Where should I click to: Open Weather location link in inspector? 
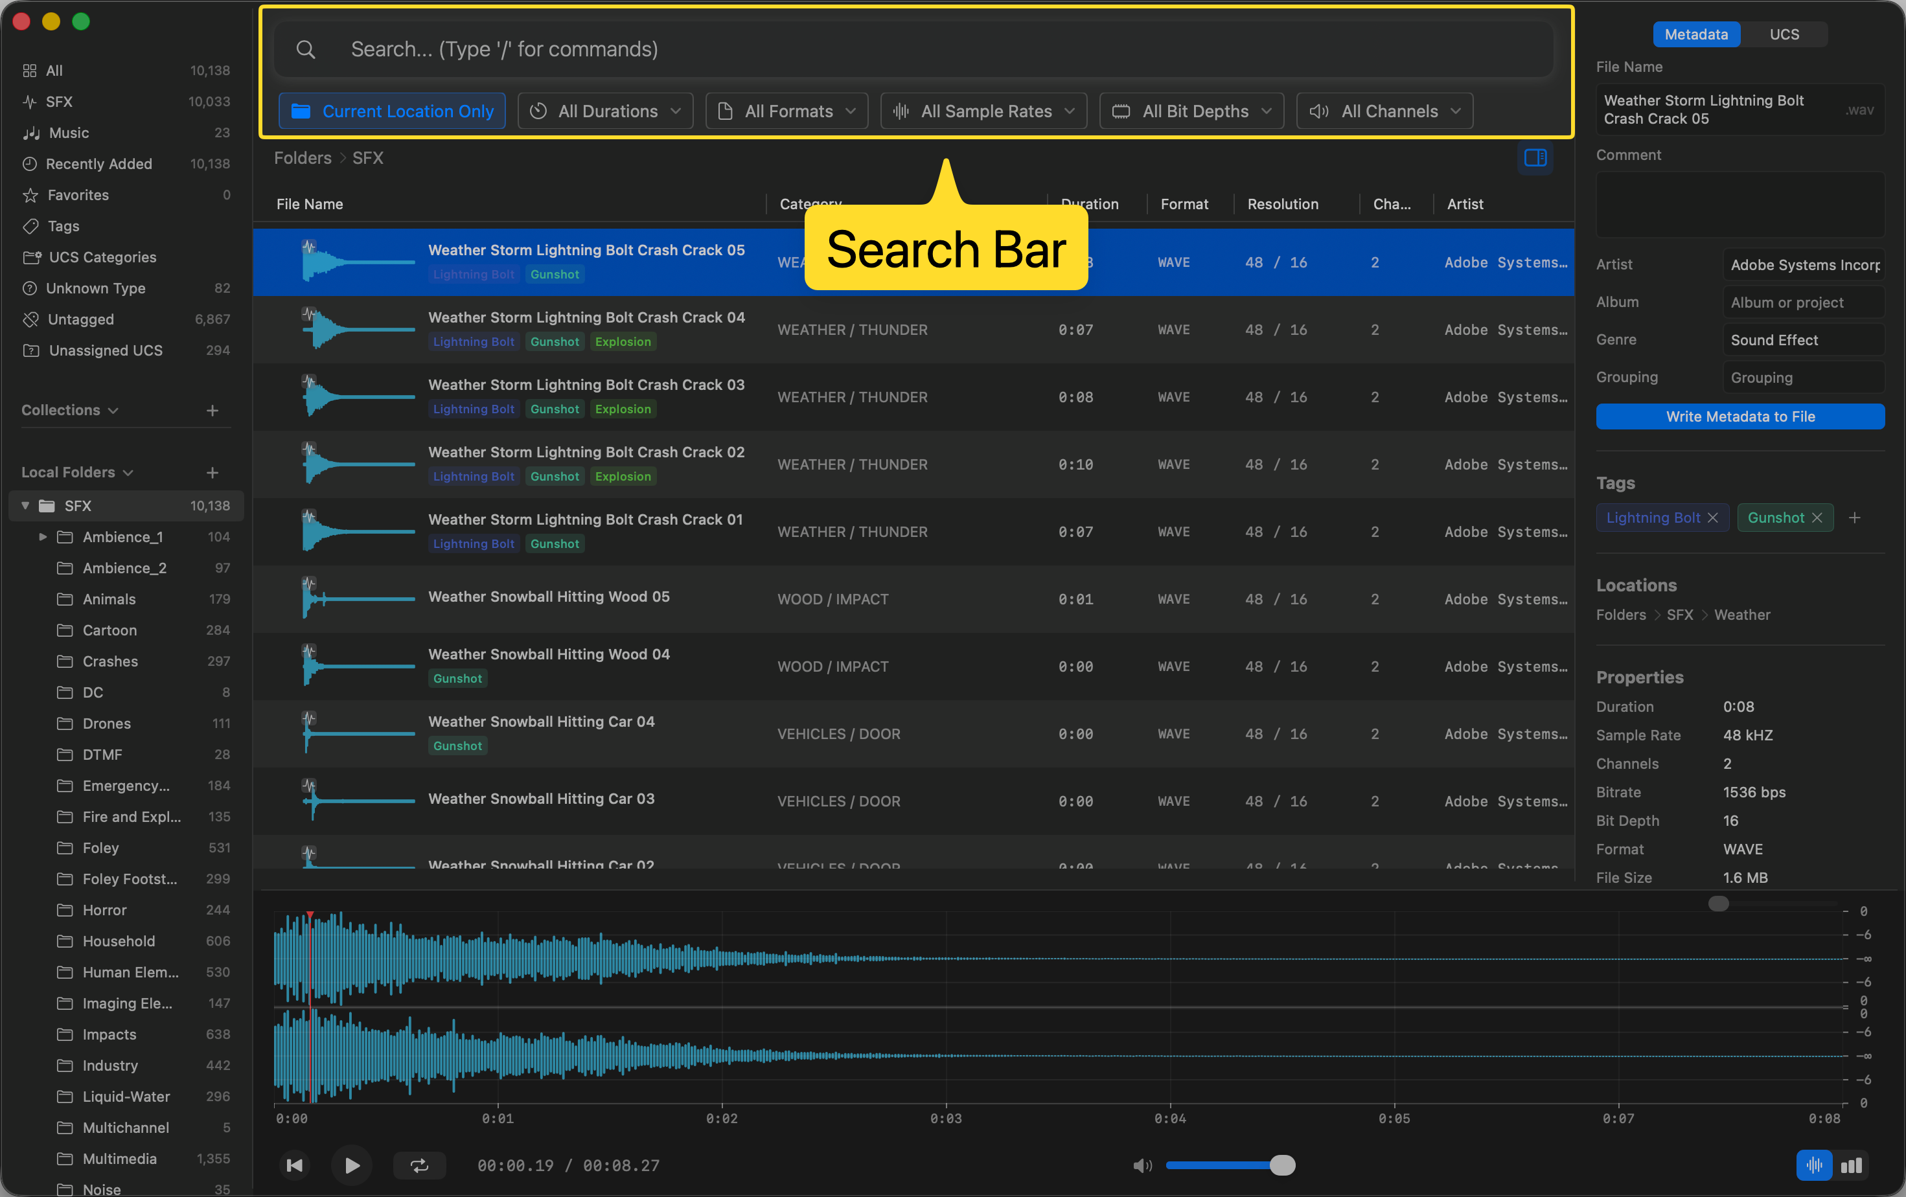[1742, 615]
